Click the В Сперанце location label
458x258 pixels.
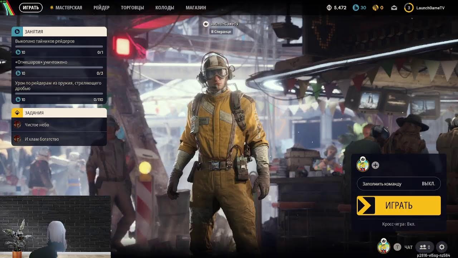[221, 32]
